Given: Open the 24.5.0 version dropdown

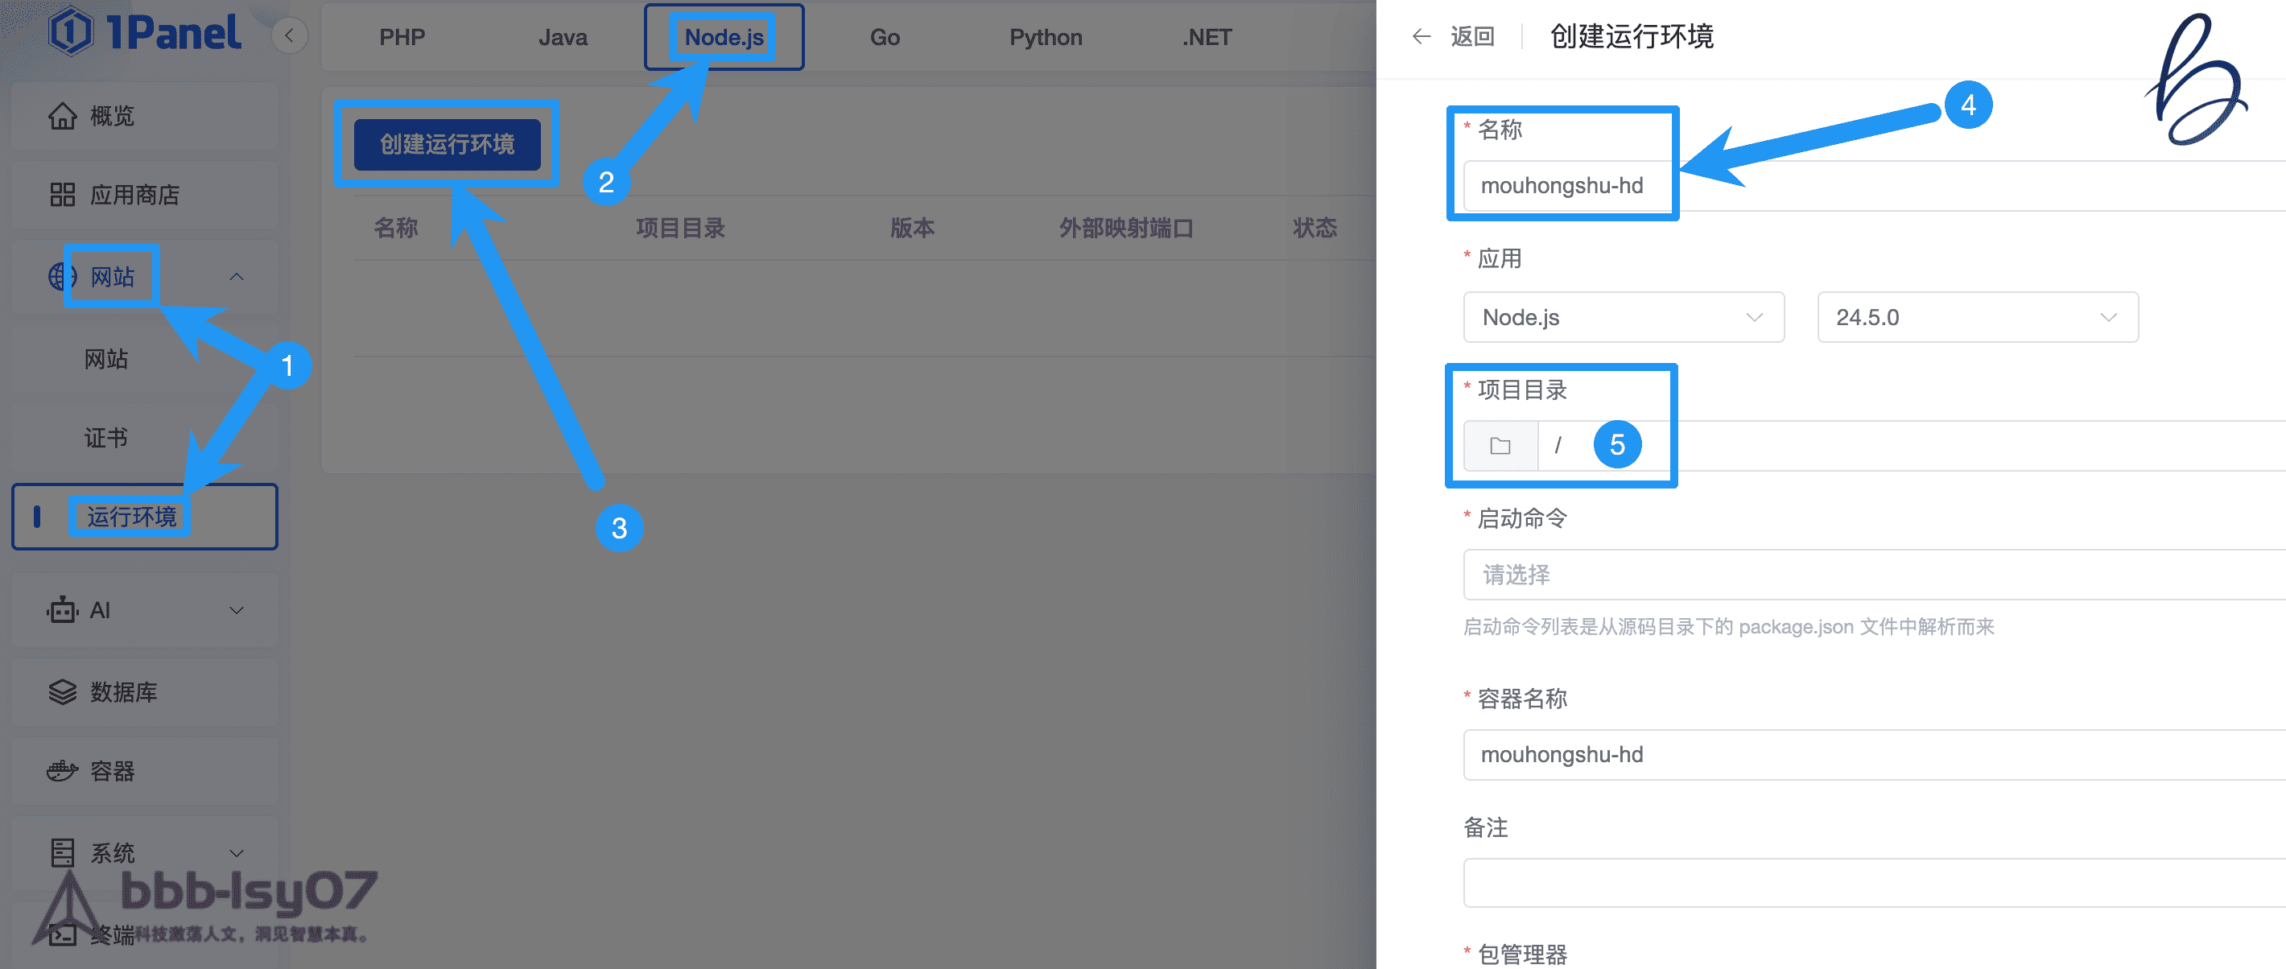Looking at the screenshot, I should [x=1976, y=318].
